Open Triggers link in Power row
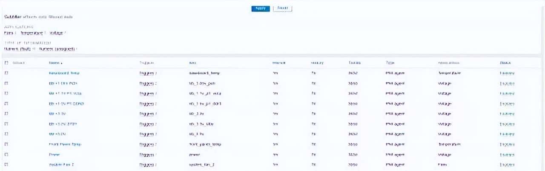545x171 pixels. (x=147, y=154)
